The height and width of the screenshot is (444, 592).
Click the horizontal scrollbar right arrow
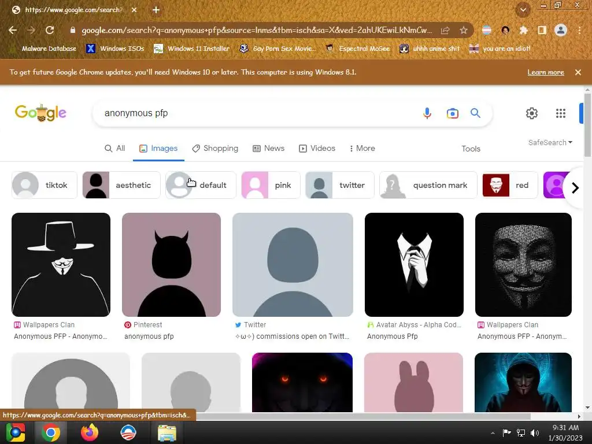pos(579,416)
